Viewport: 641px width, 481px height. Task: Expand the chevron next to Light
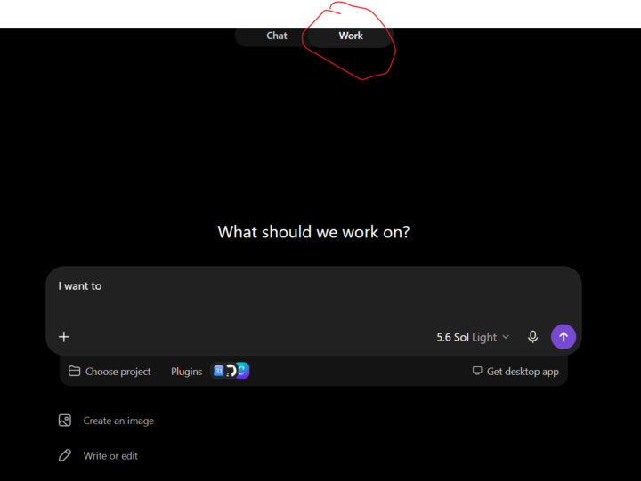pyautogui.click(x=506, y=337)
